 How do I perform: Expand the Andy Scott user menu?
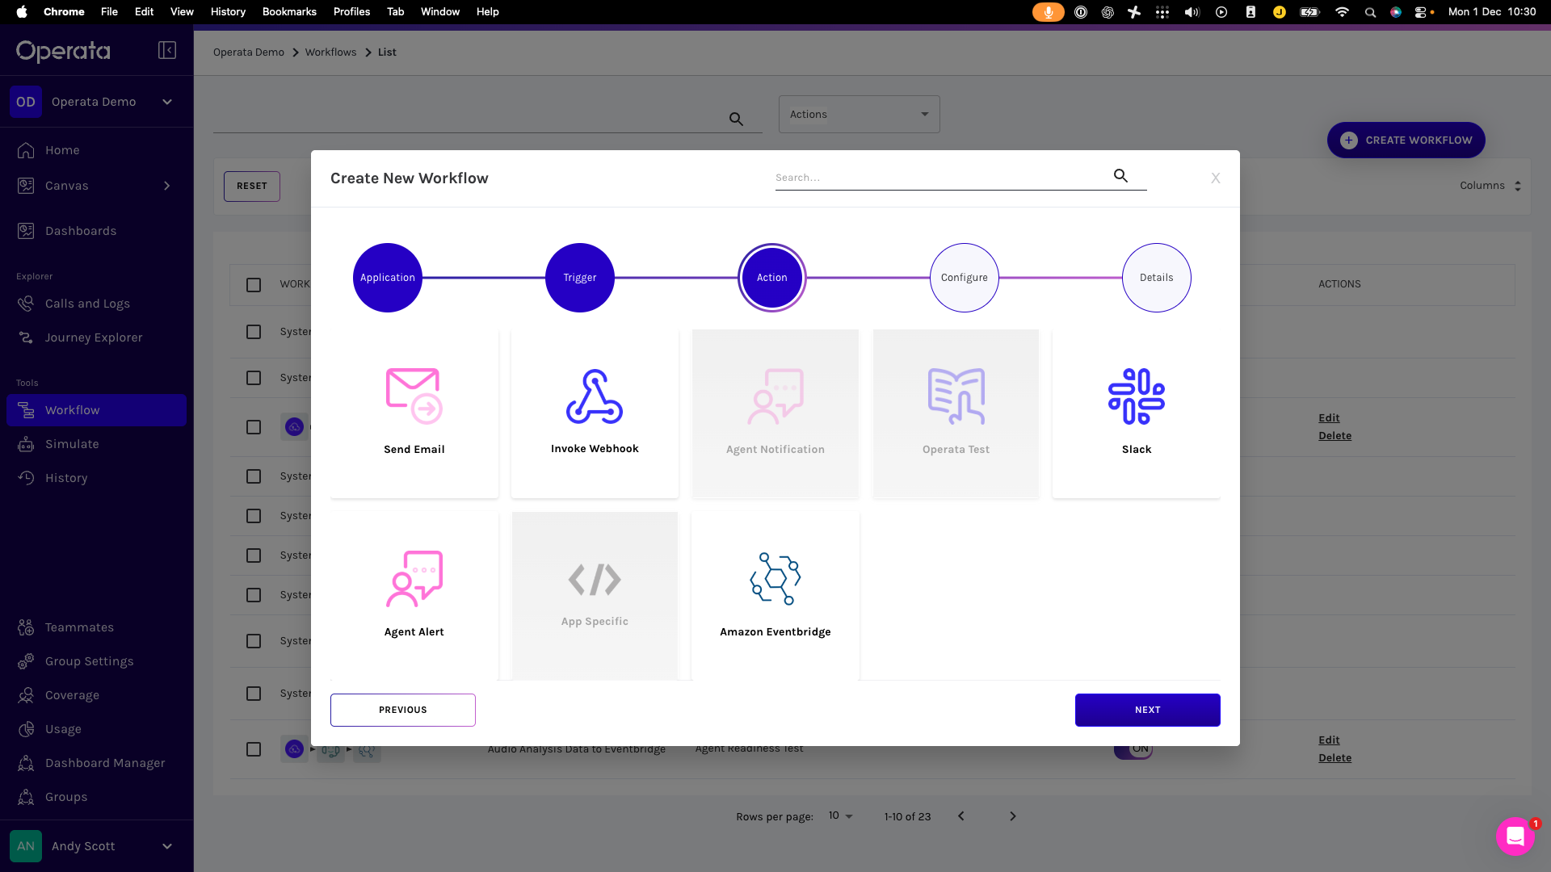pos(167,846)
